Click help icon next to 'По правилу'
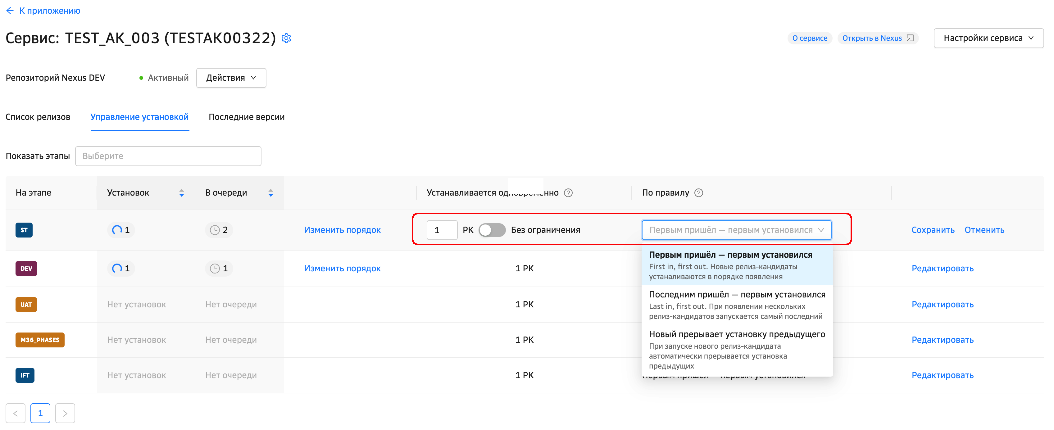This screenshot has height=430, width=1054. pos(699,193)
